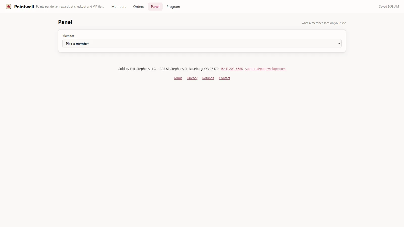The height and width of the screenshot is (227, 404).
Task: Open the support@pointwellapp.com email link
Action: pos(265,69)
